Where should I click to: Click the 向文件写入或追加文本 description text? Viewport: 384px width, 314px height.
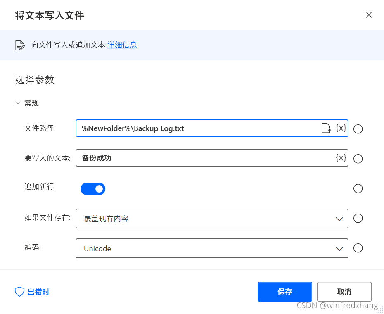(x=68, y=45)
